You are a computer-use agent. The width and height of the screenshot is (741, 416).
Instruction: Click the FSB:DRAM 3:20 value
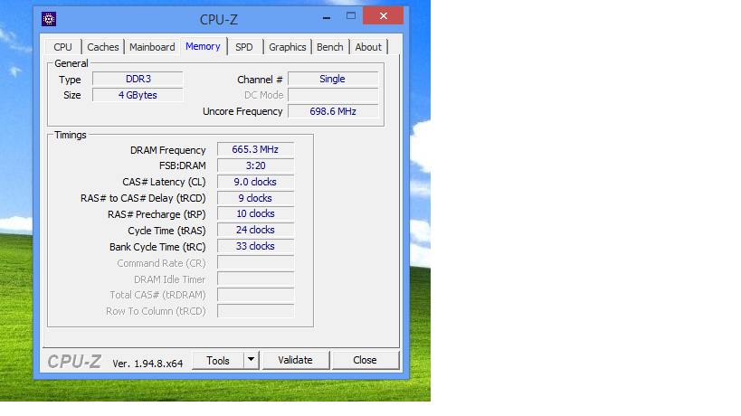coord(256,165)
